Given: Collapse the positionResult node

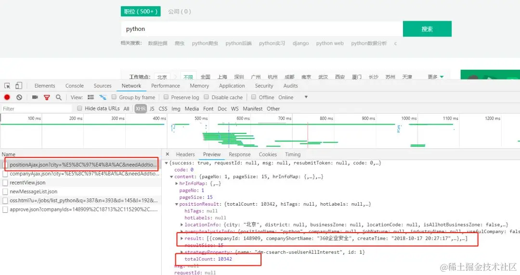Looking at the screenshot, I should click(177, 204).
